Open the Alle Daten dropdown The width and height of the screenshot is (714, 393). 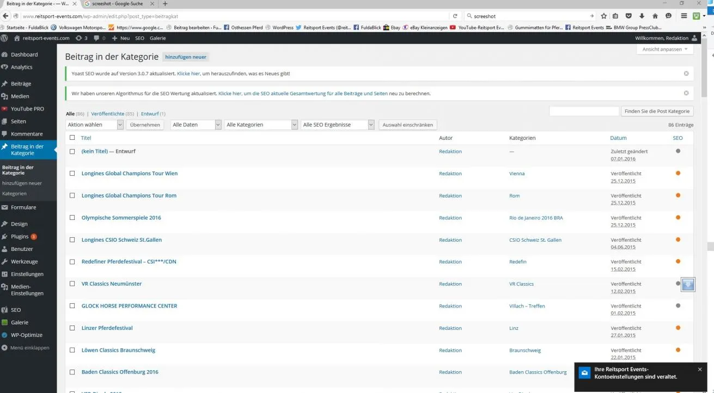pos(196,125)
